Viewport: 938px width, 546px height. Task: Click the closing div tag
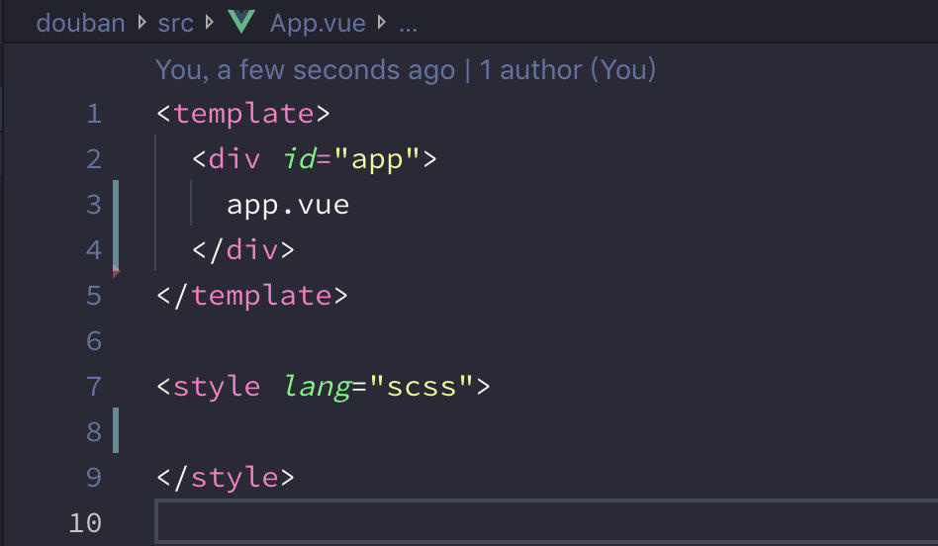242,250
